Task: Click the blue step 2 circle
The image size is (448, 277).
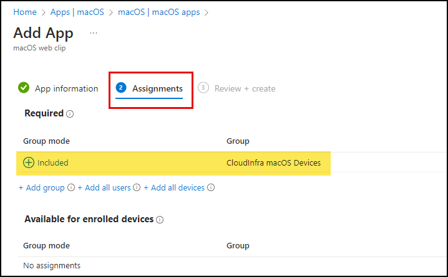Action: tap(121, 88)
